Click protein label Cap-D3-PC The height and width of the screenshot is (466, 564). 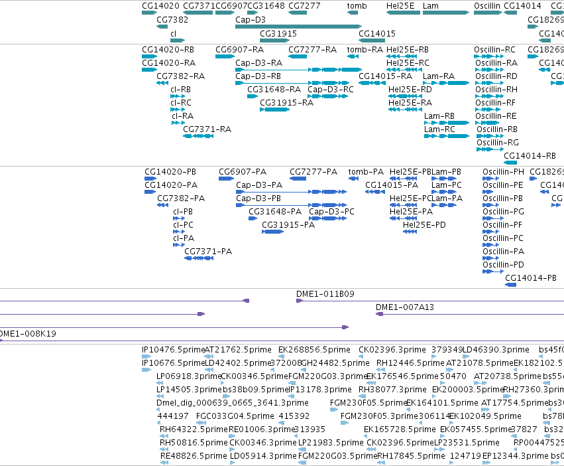(331, 212)
